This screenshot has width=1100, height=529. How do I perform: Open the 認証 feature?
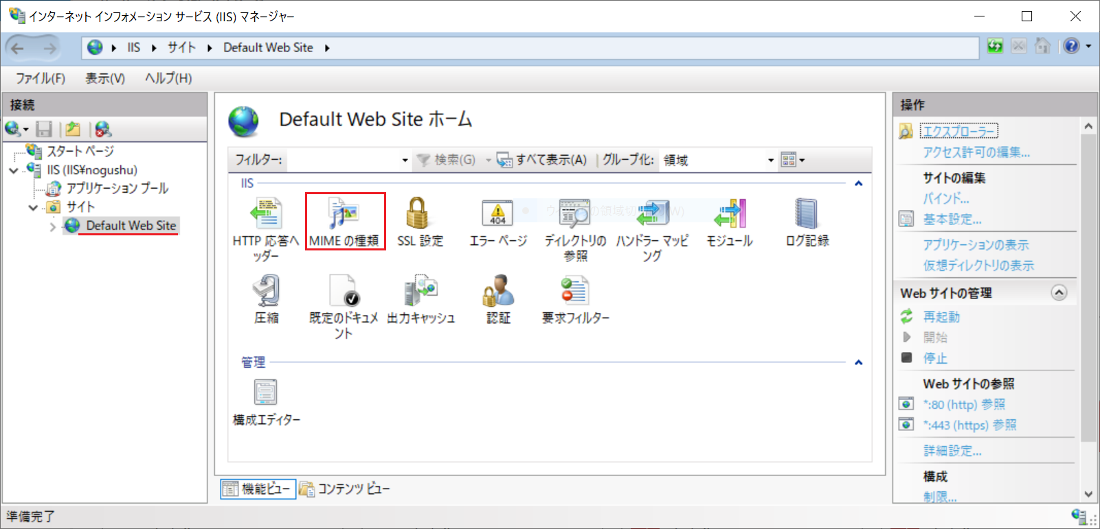tap(498, 299)
